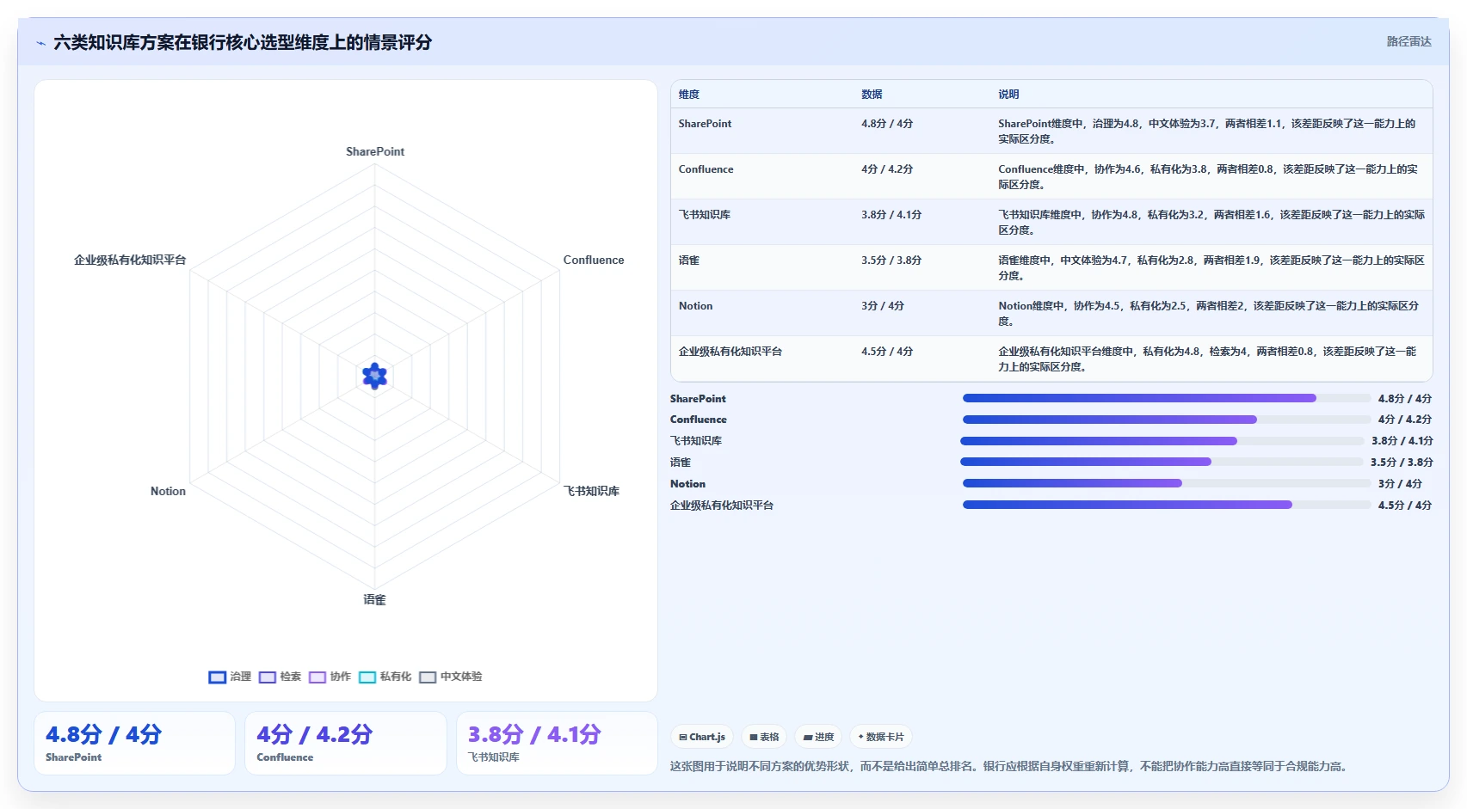Toggle the 协作 legend series

330,677
